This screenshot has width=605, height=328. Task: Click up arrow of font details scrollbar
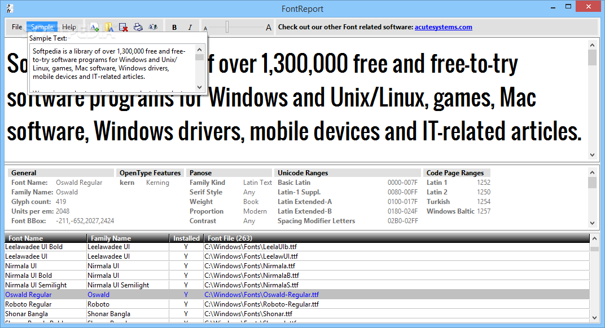click(x=592, y=172)
